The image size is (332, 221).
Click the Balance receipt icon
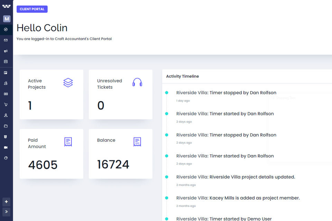tap(137, 142)
